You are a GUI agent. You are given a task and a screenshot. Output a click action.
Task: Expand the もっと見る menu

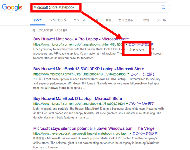click(126, 20)
